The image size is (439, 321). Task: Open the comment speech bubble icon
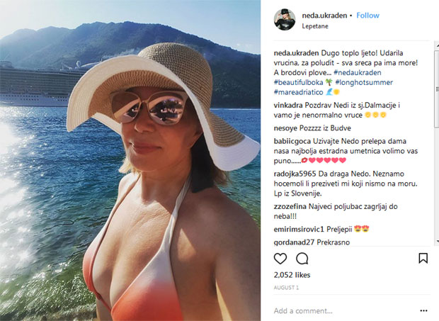(x=302, y=258)
